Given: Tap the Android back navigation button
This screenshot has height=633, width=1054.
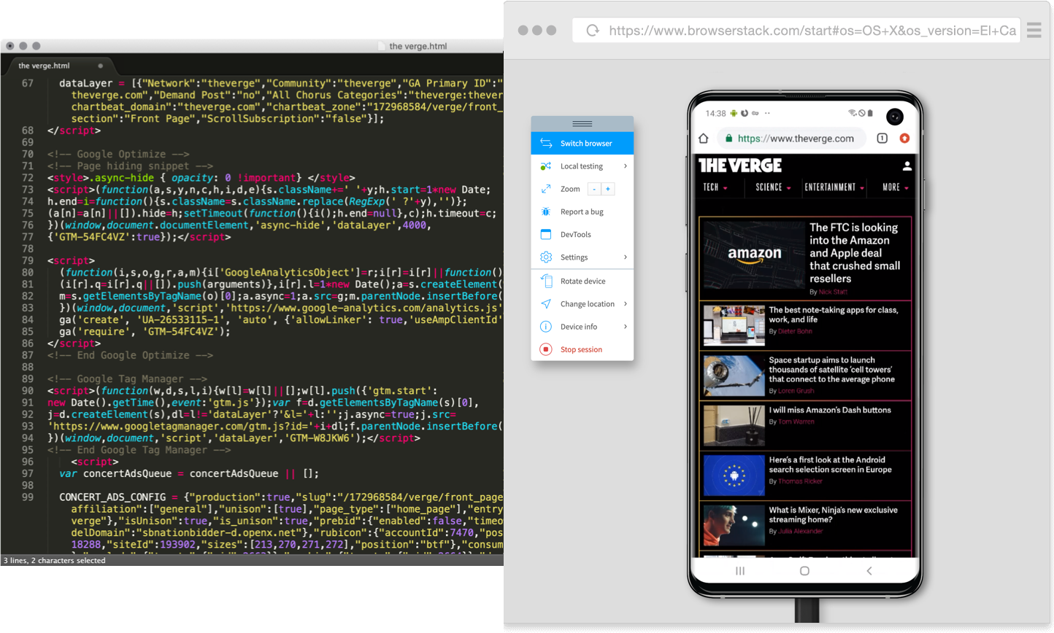Looking at the screenshot, I should point(869,571).
